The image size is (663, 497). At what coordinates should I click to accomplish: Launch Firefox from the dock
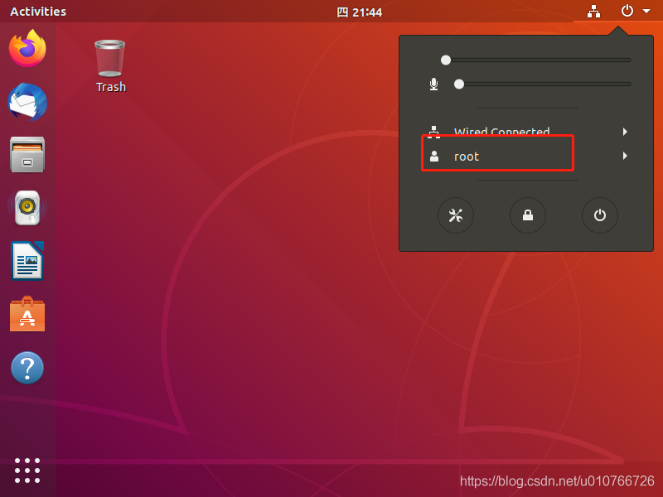[27, 48]
